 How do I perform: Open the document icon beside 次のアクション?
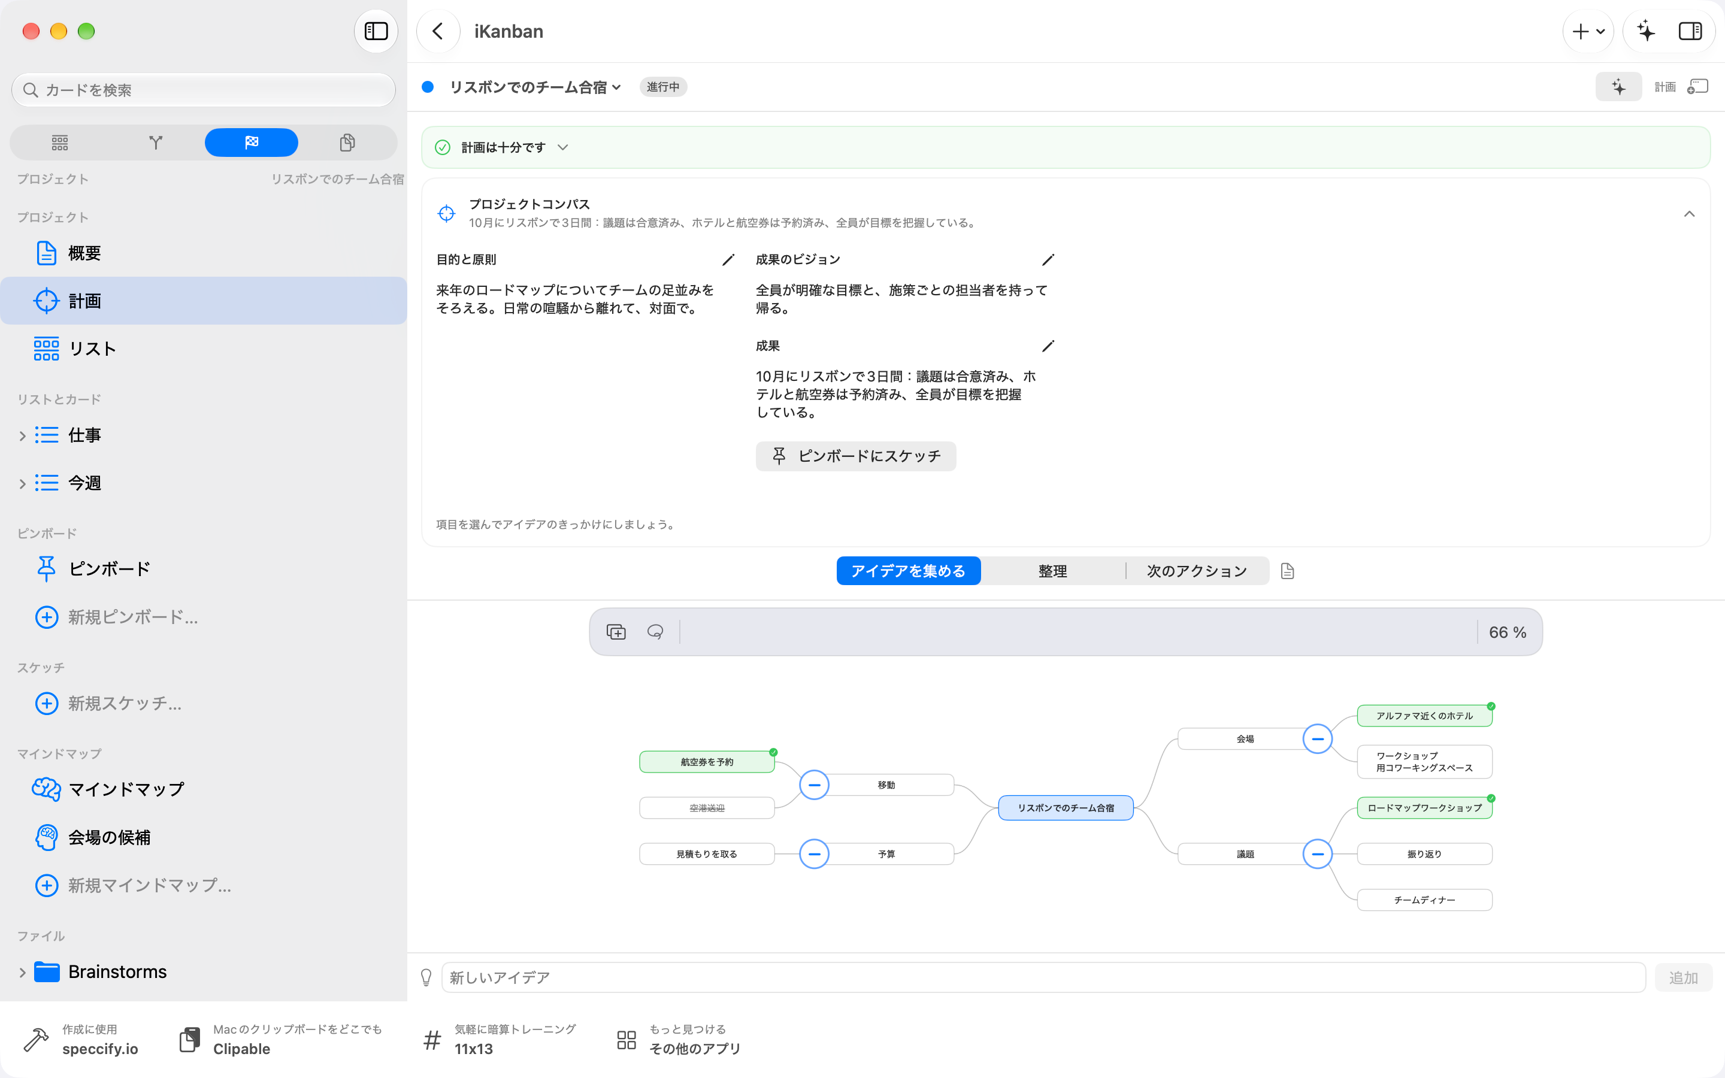pos(1287,571)
